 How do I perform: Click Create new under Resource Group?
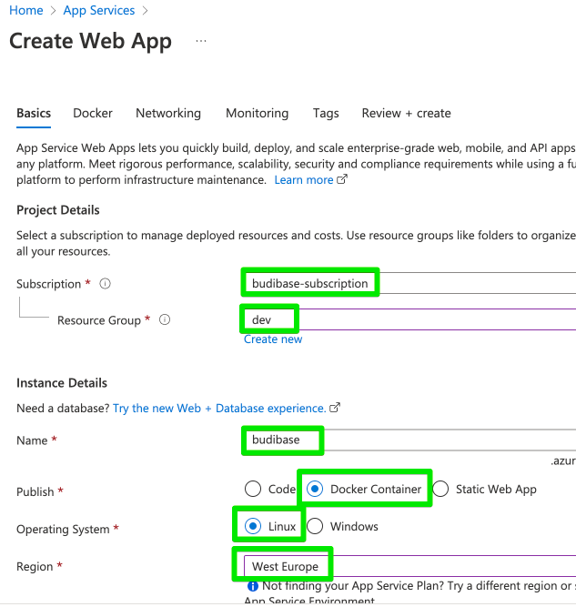pyautogui.click(x=273, y=339)
